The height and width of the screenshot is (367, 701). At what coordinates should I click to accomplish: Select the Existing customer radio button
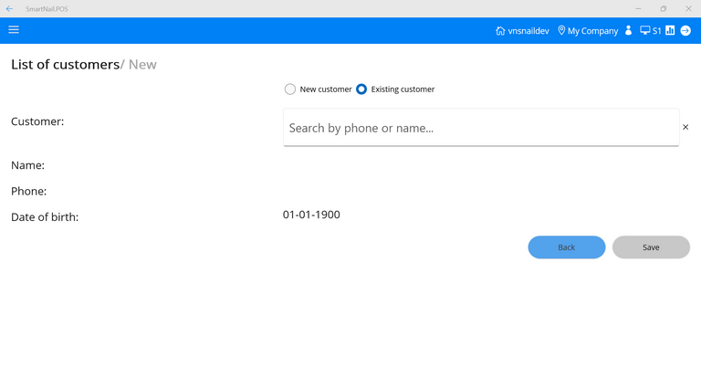(x=361, y=89)
